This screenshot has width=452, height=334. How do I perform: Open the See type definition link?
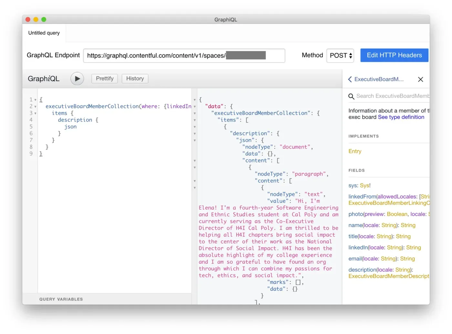coord(401,117)
